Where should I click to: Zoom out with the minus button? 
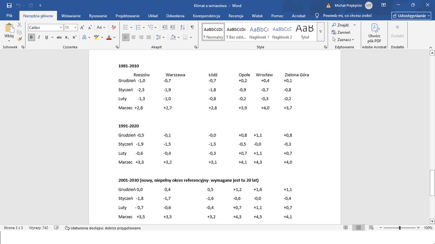[x=381, y=227]
